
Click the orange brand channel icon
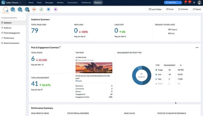coord(34,9)
